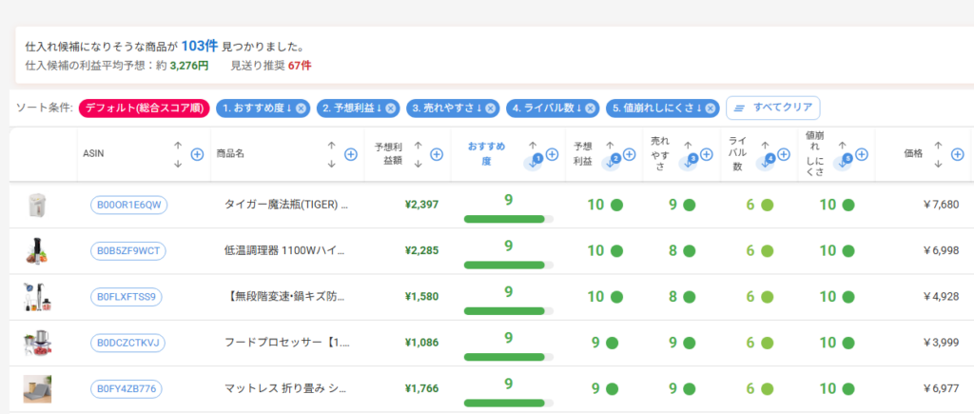Toggle おすすめ度 column descending sort badge
Screen dimensions: 974x414
click(534, 162)
